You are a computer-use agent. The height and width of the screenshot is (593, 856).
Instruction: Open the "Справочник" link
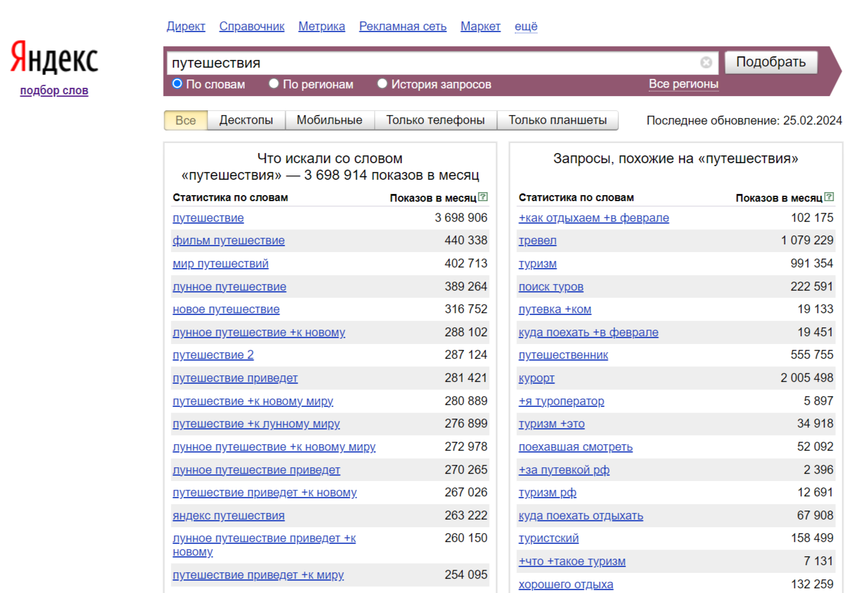pyautogui.click(x=252, y=26)
